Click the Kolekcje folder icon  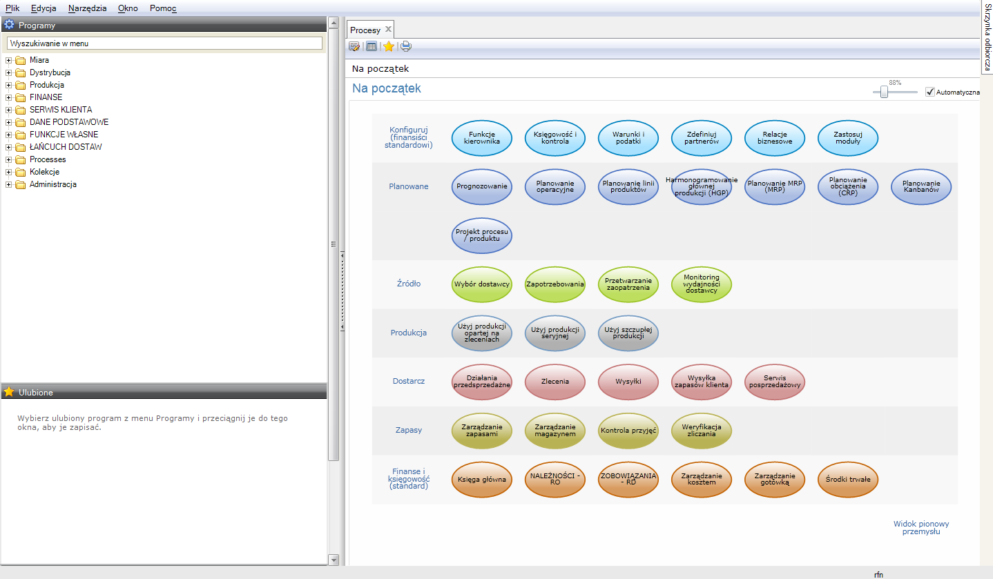(x=20, y=172)
